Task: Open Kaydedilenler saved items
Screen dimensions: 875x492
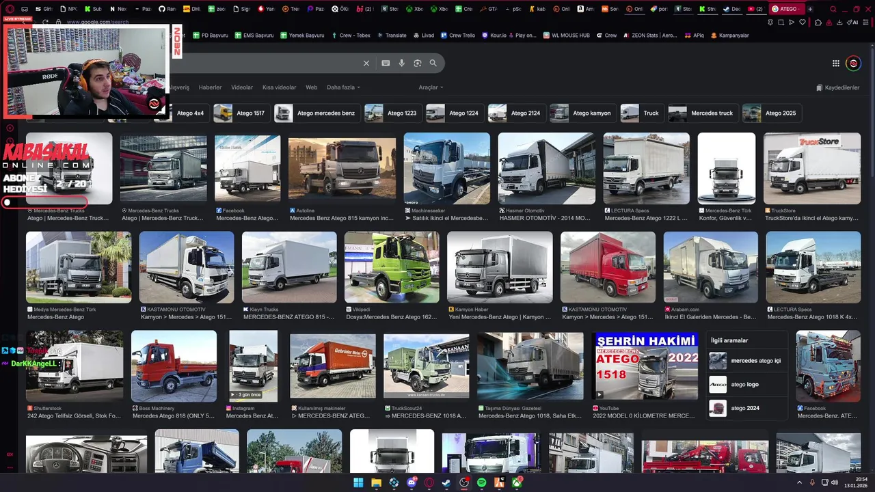Action: [837, 87]
